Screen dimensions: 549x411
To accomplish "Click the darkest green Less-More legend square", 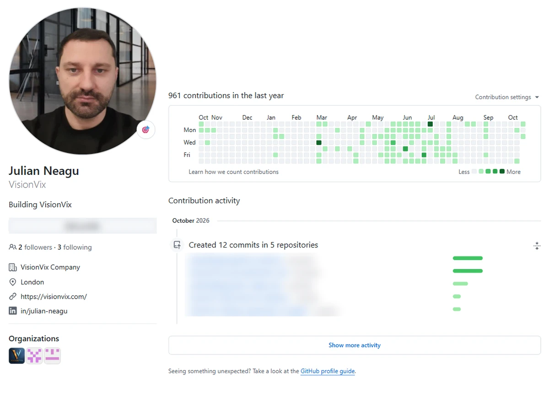I will 502,171.
